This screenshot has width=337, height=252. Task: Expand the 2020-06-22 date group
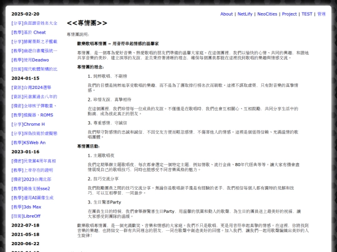[26, 244]
